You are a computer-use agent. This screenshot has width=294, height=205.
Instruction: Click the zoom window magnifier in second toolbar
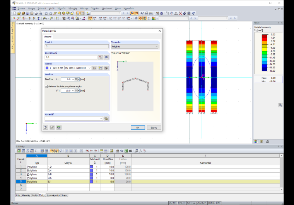pos(68,18)
